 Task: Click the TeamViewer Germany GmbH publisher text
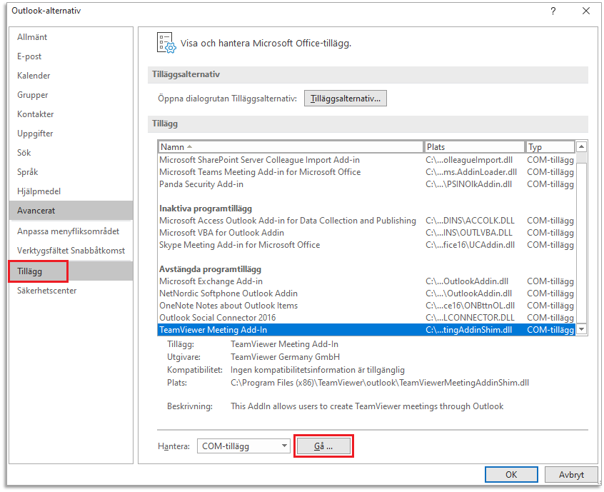tap(285, 357)
